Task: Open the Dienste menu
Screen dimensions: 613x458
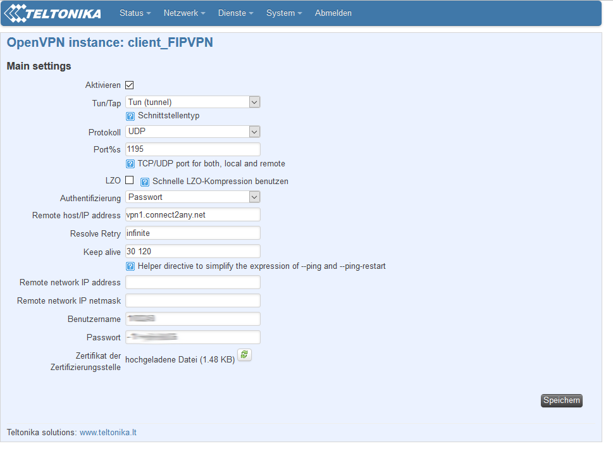Action: [235, 13]
